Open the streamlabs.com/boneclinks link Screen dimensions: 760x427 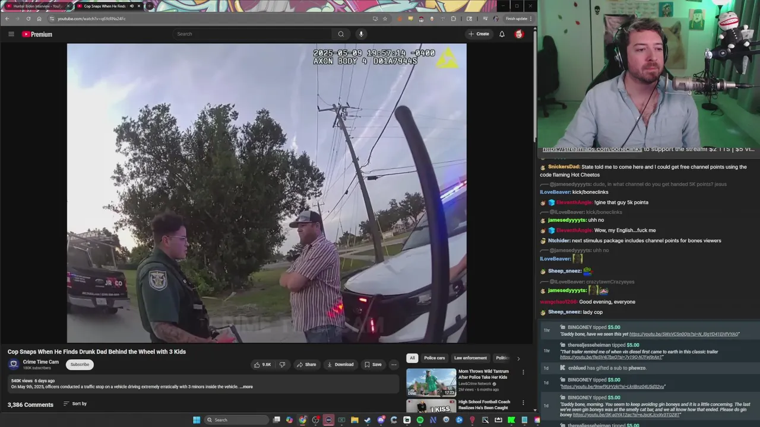click(593, 149)
